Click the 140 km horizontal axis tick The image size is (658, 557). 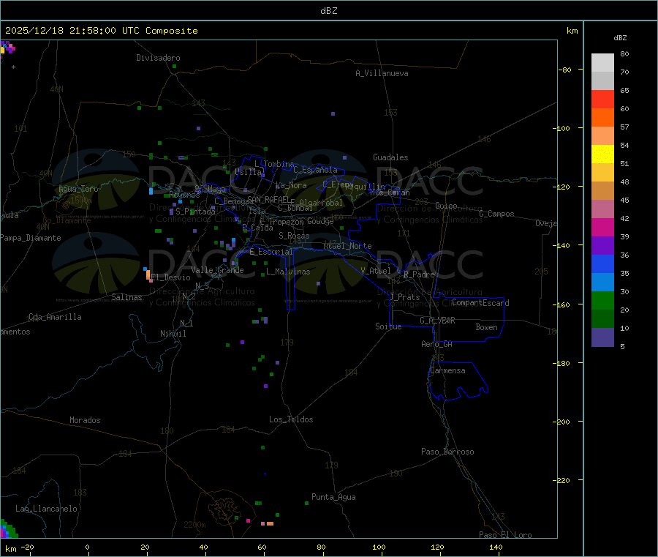coord(496,547)
